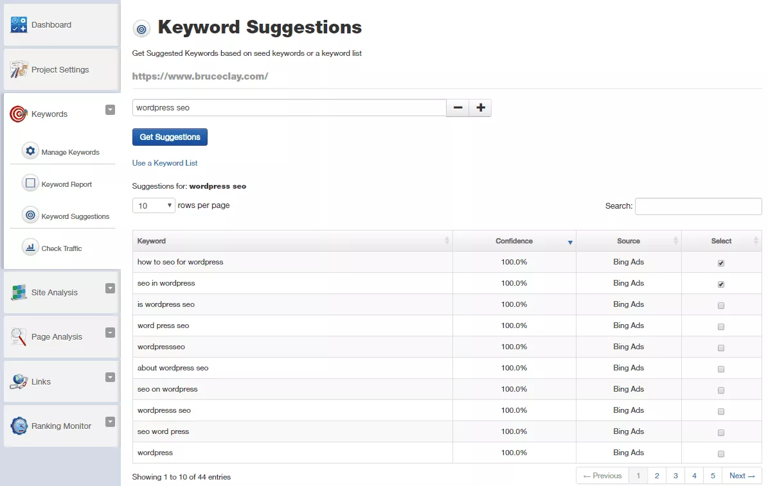Click the plus button to add keyword
Screen dimensions: 768x486
(480, 108)
